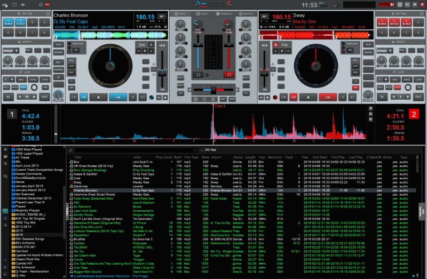The height and width of the screenshot is (279, 427).
Task: Toggle timecode ON button on left deck
Action: [76, 50]
